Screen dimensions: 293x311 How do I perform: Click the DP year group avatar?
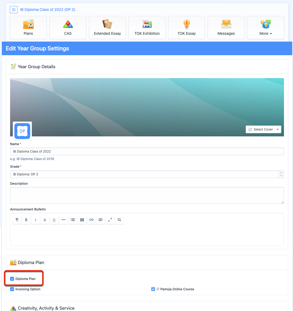pyautogui.click(x=22, y=131)
